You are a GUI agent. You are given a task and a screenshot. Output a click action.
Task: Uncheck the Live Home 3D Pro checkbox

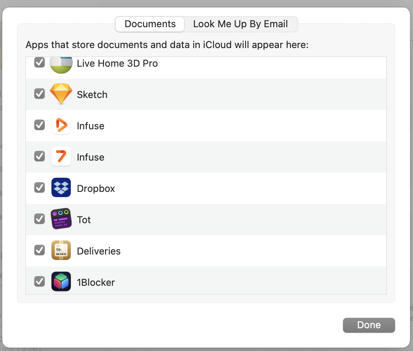pos(40,63)
